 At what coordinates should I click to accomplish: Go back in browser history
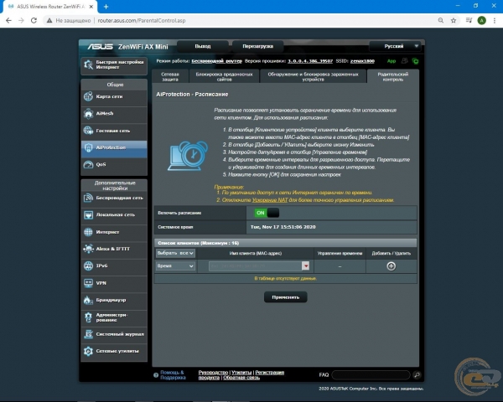8,20
